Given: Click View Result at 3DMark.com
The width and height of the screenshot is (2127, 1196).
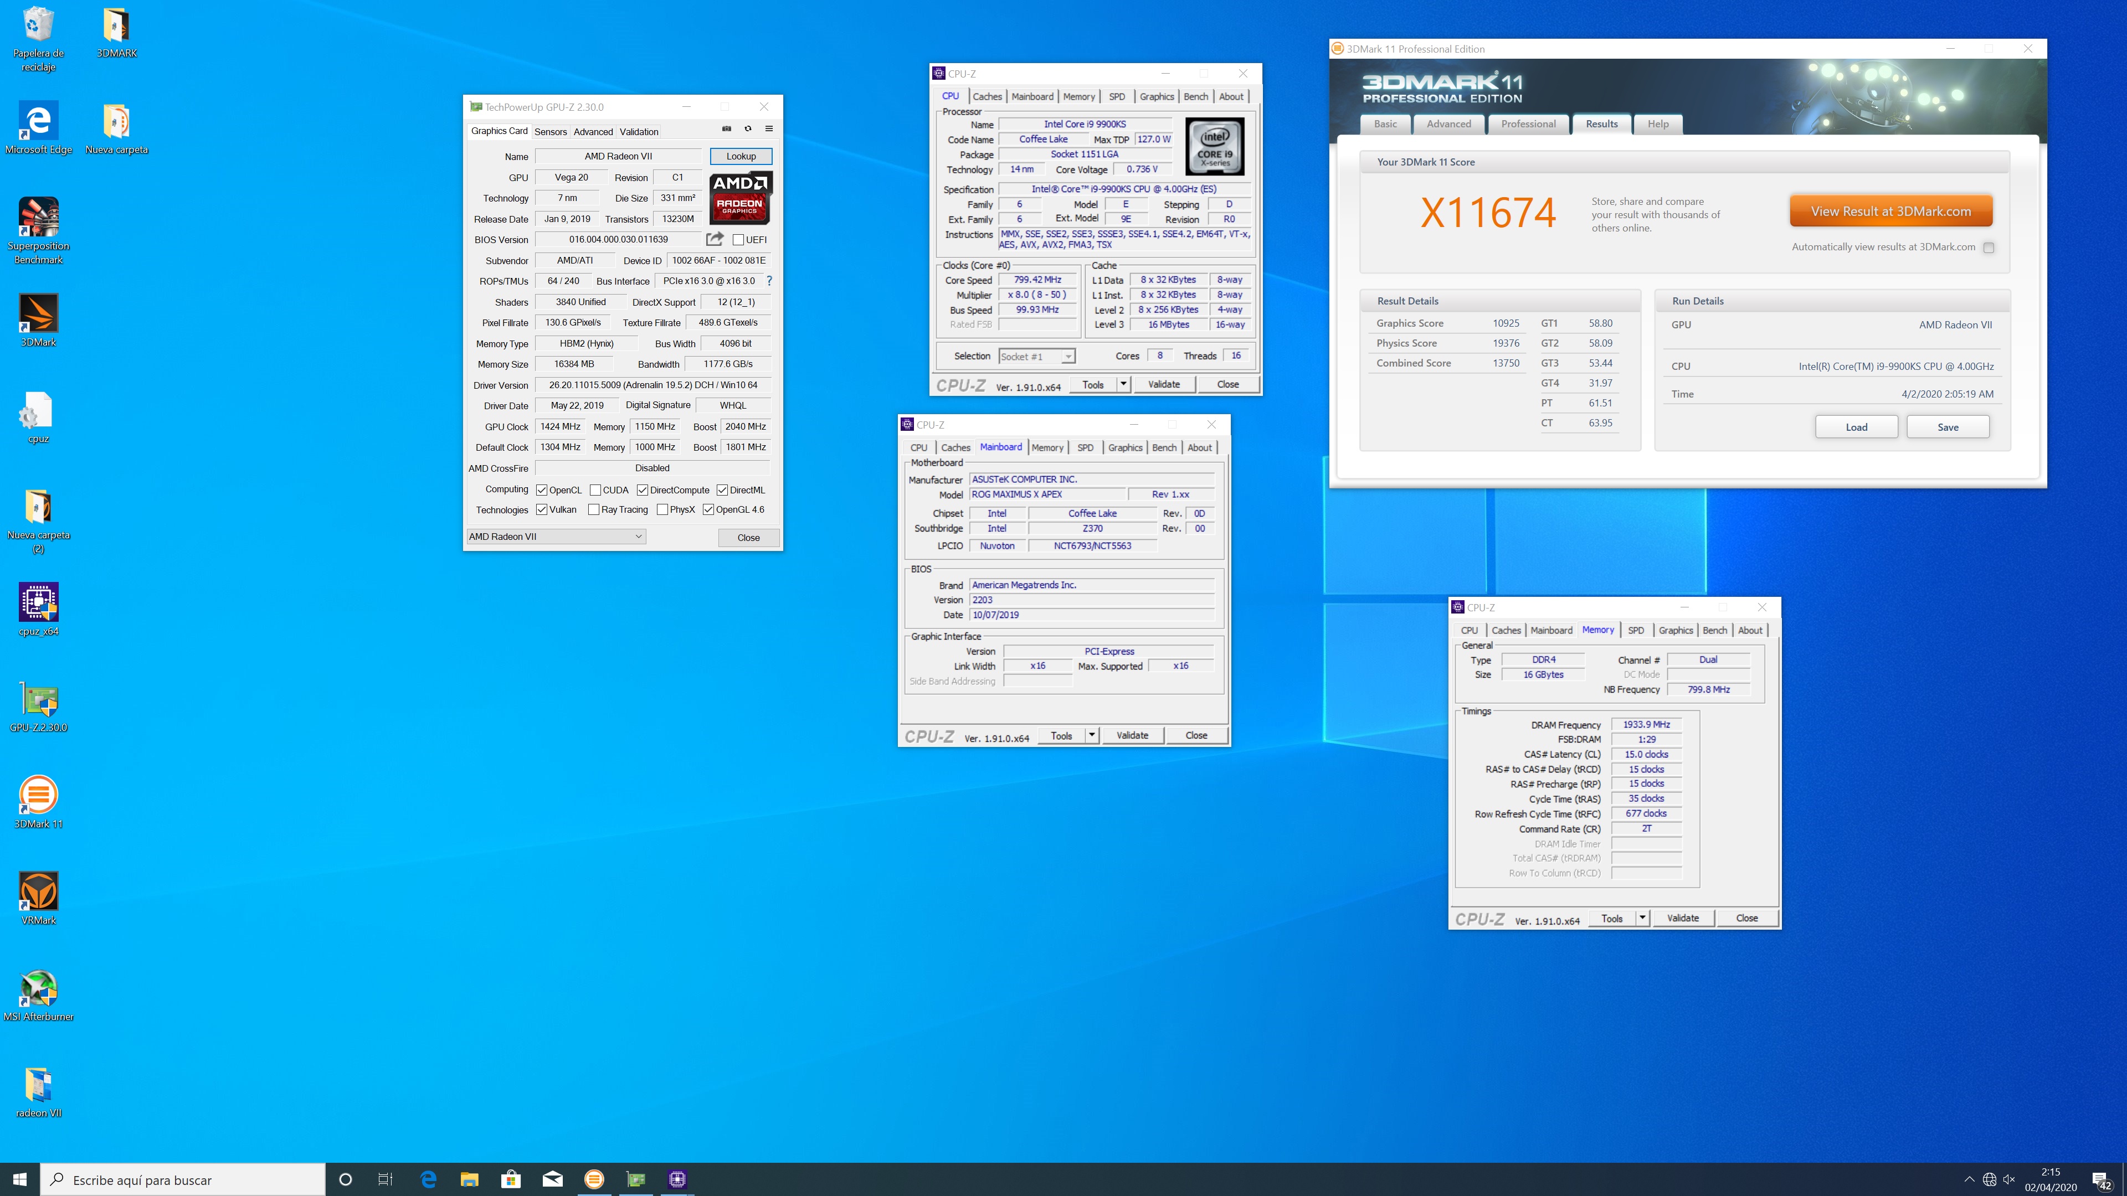Looking at the screenshot, I should [x=1891, y=212].
